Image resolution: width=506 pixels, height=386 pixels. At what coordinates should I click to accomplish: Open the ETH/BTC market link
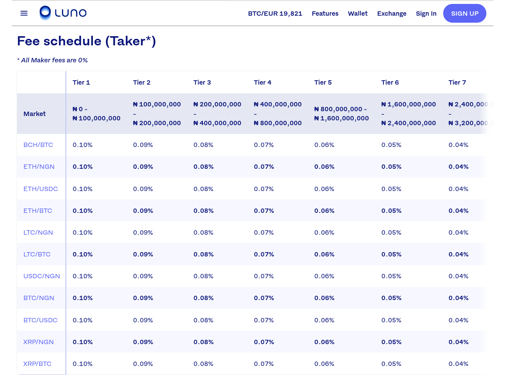pos(38,211)
